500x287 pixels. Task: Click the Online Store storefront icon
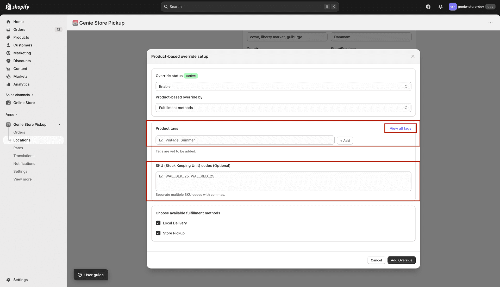click(8, 103)
